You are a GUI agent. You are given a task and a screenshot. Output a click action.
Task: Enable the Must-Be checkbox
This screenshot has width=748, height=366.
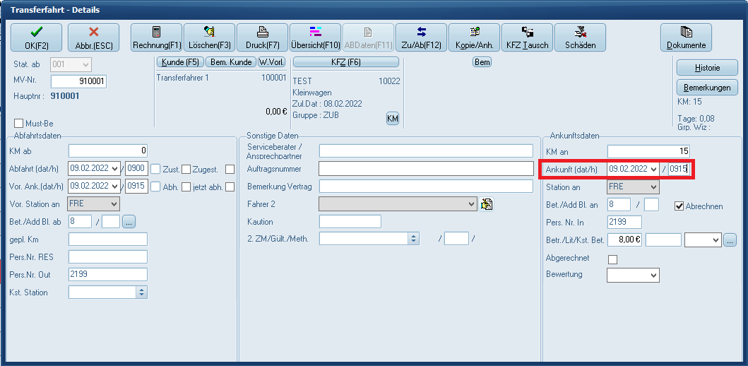tap(19, 124)
